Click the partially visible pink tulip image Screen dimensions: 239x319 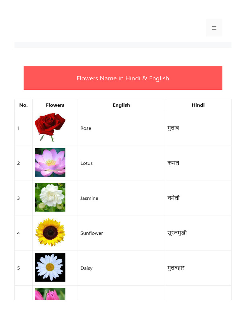pyautogui.click(x=50, y=294)
